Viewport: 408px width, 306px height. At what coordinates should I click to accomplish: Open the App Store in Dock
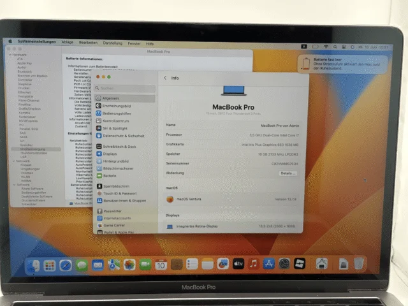[x=268, y=264]
